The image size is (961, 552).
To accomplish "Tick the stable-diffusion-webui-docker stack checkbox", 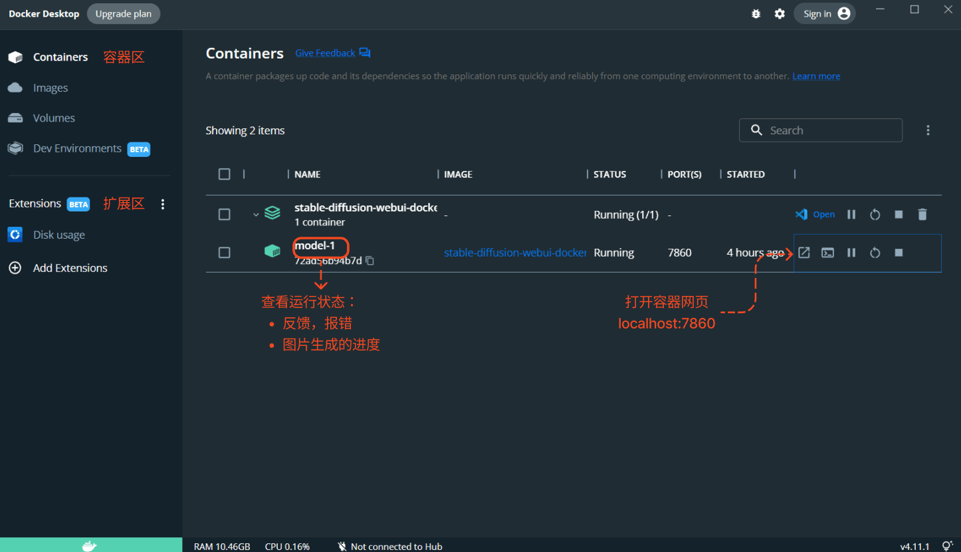I will tap(224, 214).
